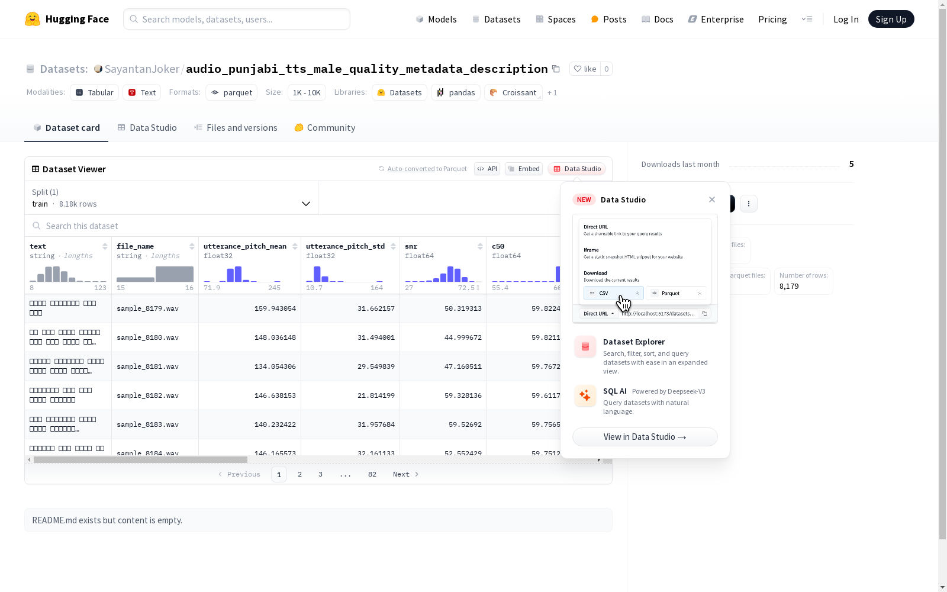Click the Croissant library tag
947x592 pixels.
click(513, 92)
